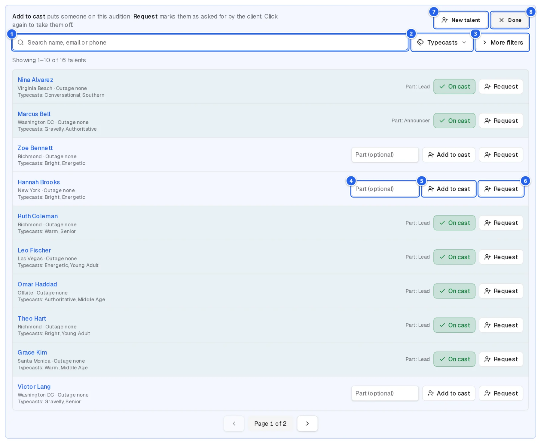
Task: Click Grace Kim's Request person icon
Action: pyautogui.click(x=488, y=359)
